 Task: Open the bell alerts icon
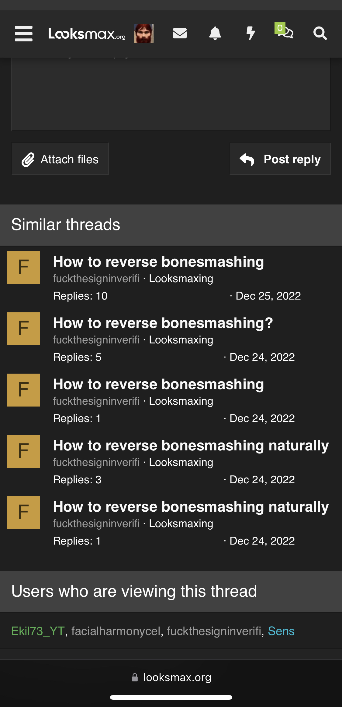(215, 33)
